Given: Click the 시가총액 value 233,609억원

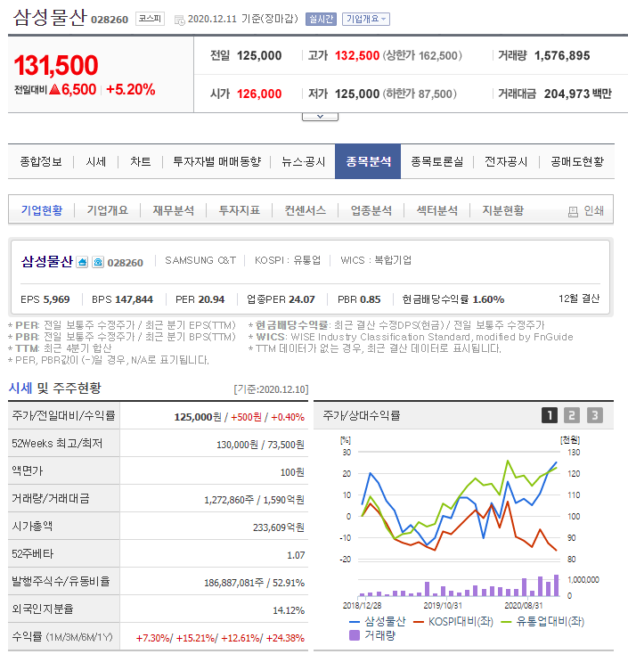Looking at the screenshot, I should click(x=279, y=527).
